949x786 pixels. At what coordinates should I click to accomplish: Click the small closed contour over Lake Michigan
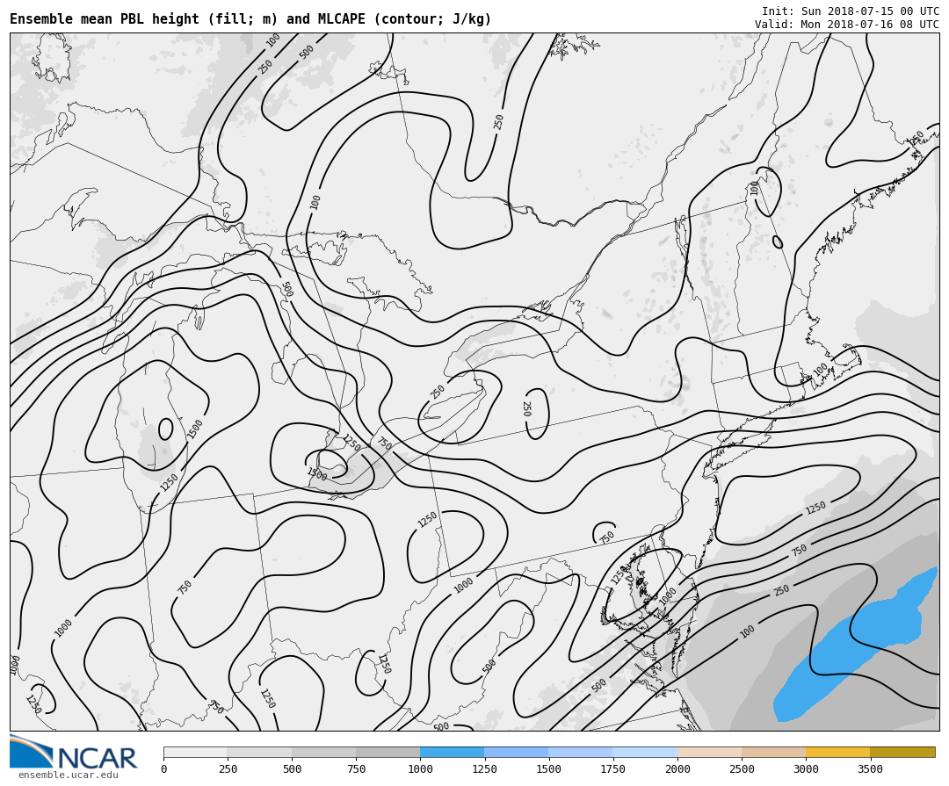(x=166, y=429)
